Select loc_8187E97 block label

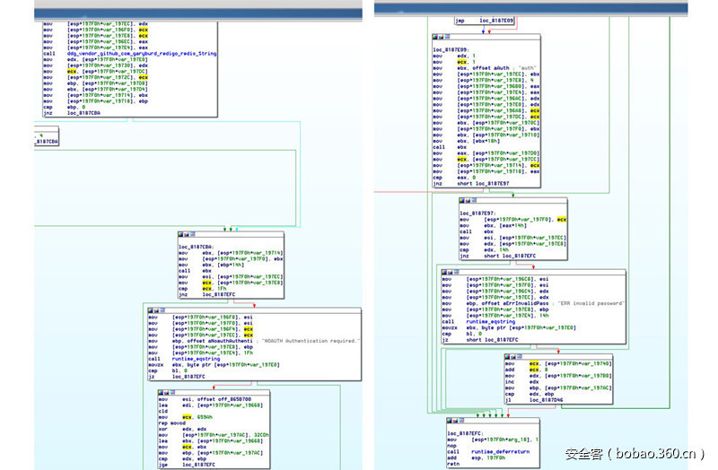[479, 213]
